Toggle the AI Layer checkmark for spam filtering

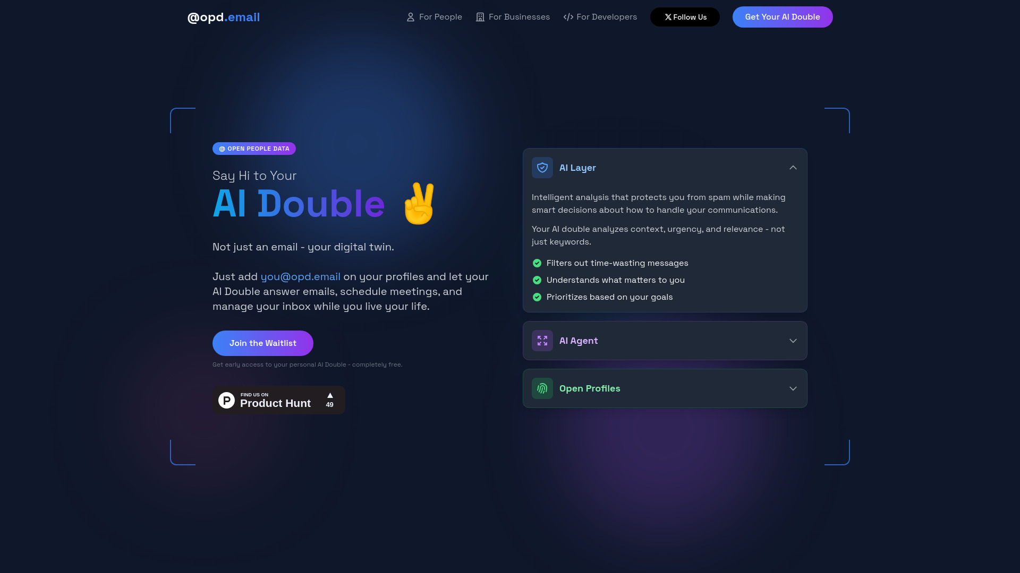click(537, 263)
